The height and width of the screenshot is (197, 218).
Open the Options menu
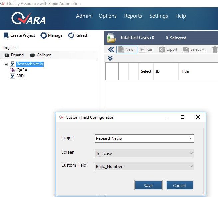[x=108, y=16]
